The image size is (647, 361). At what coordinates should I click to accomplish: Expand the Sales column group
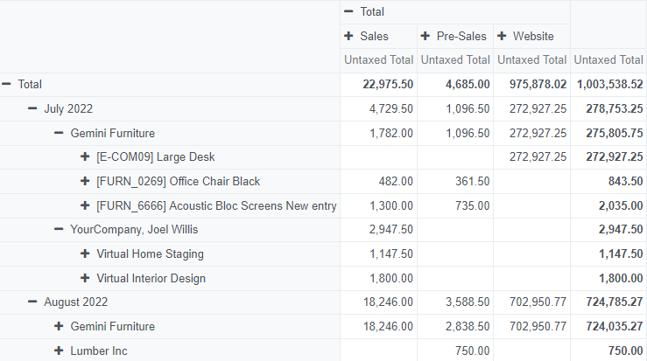pos(367,37)
